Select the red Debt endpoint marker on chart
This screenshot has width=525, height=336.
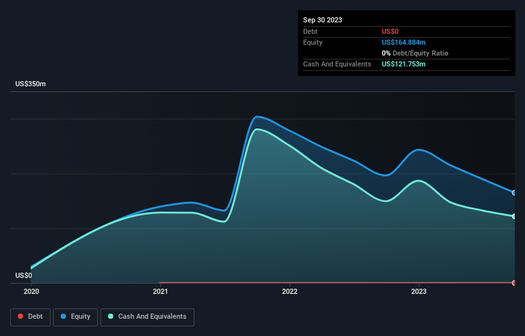click(x=514, y=283)
